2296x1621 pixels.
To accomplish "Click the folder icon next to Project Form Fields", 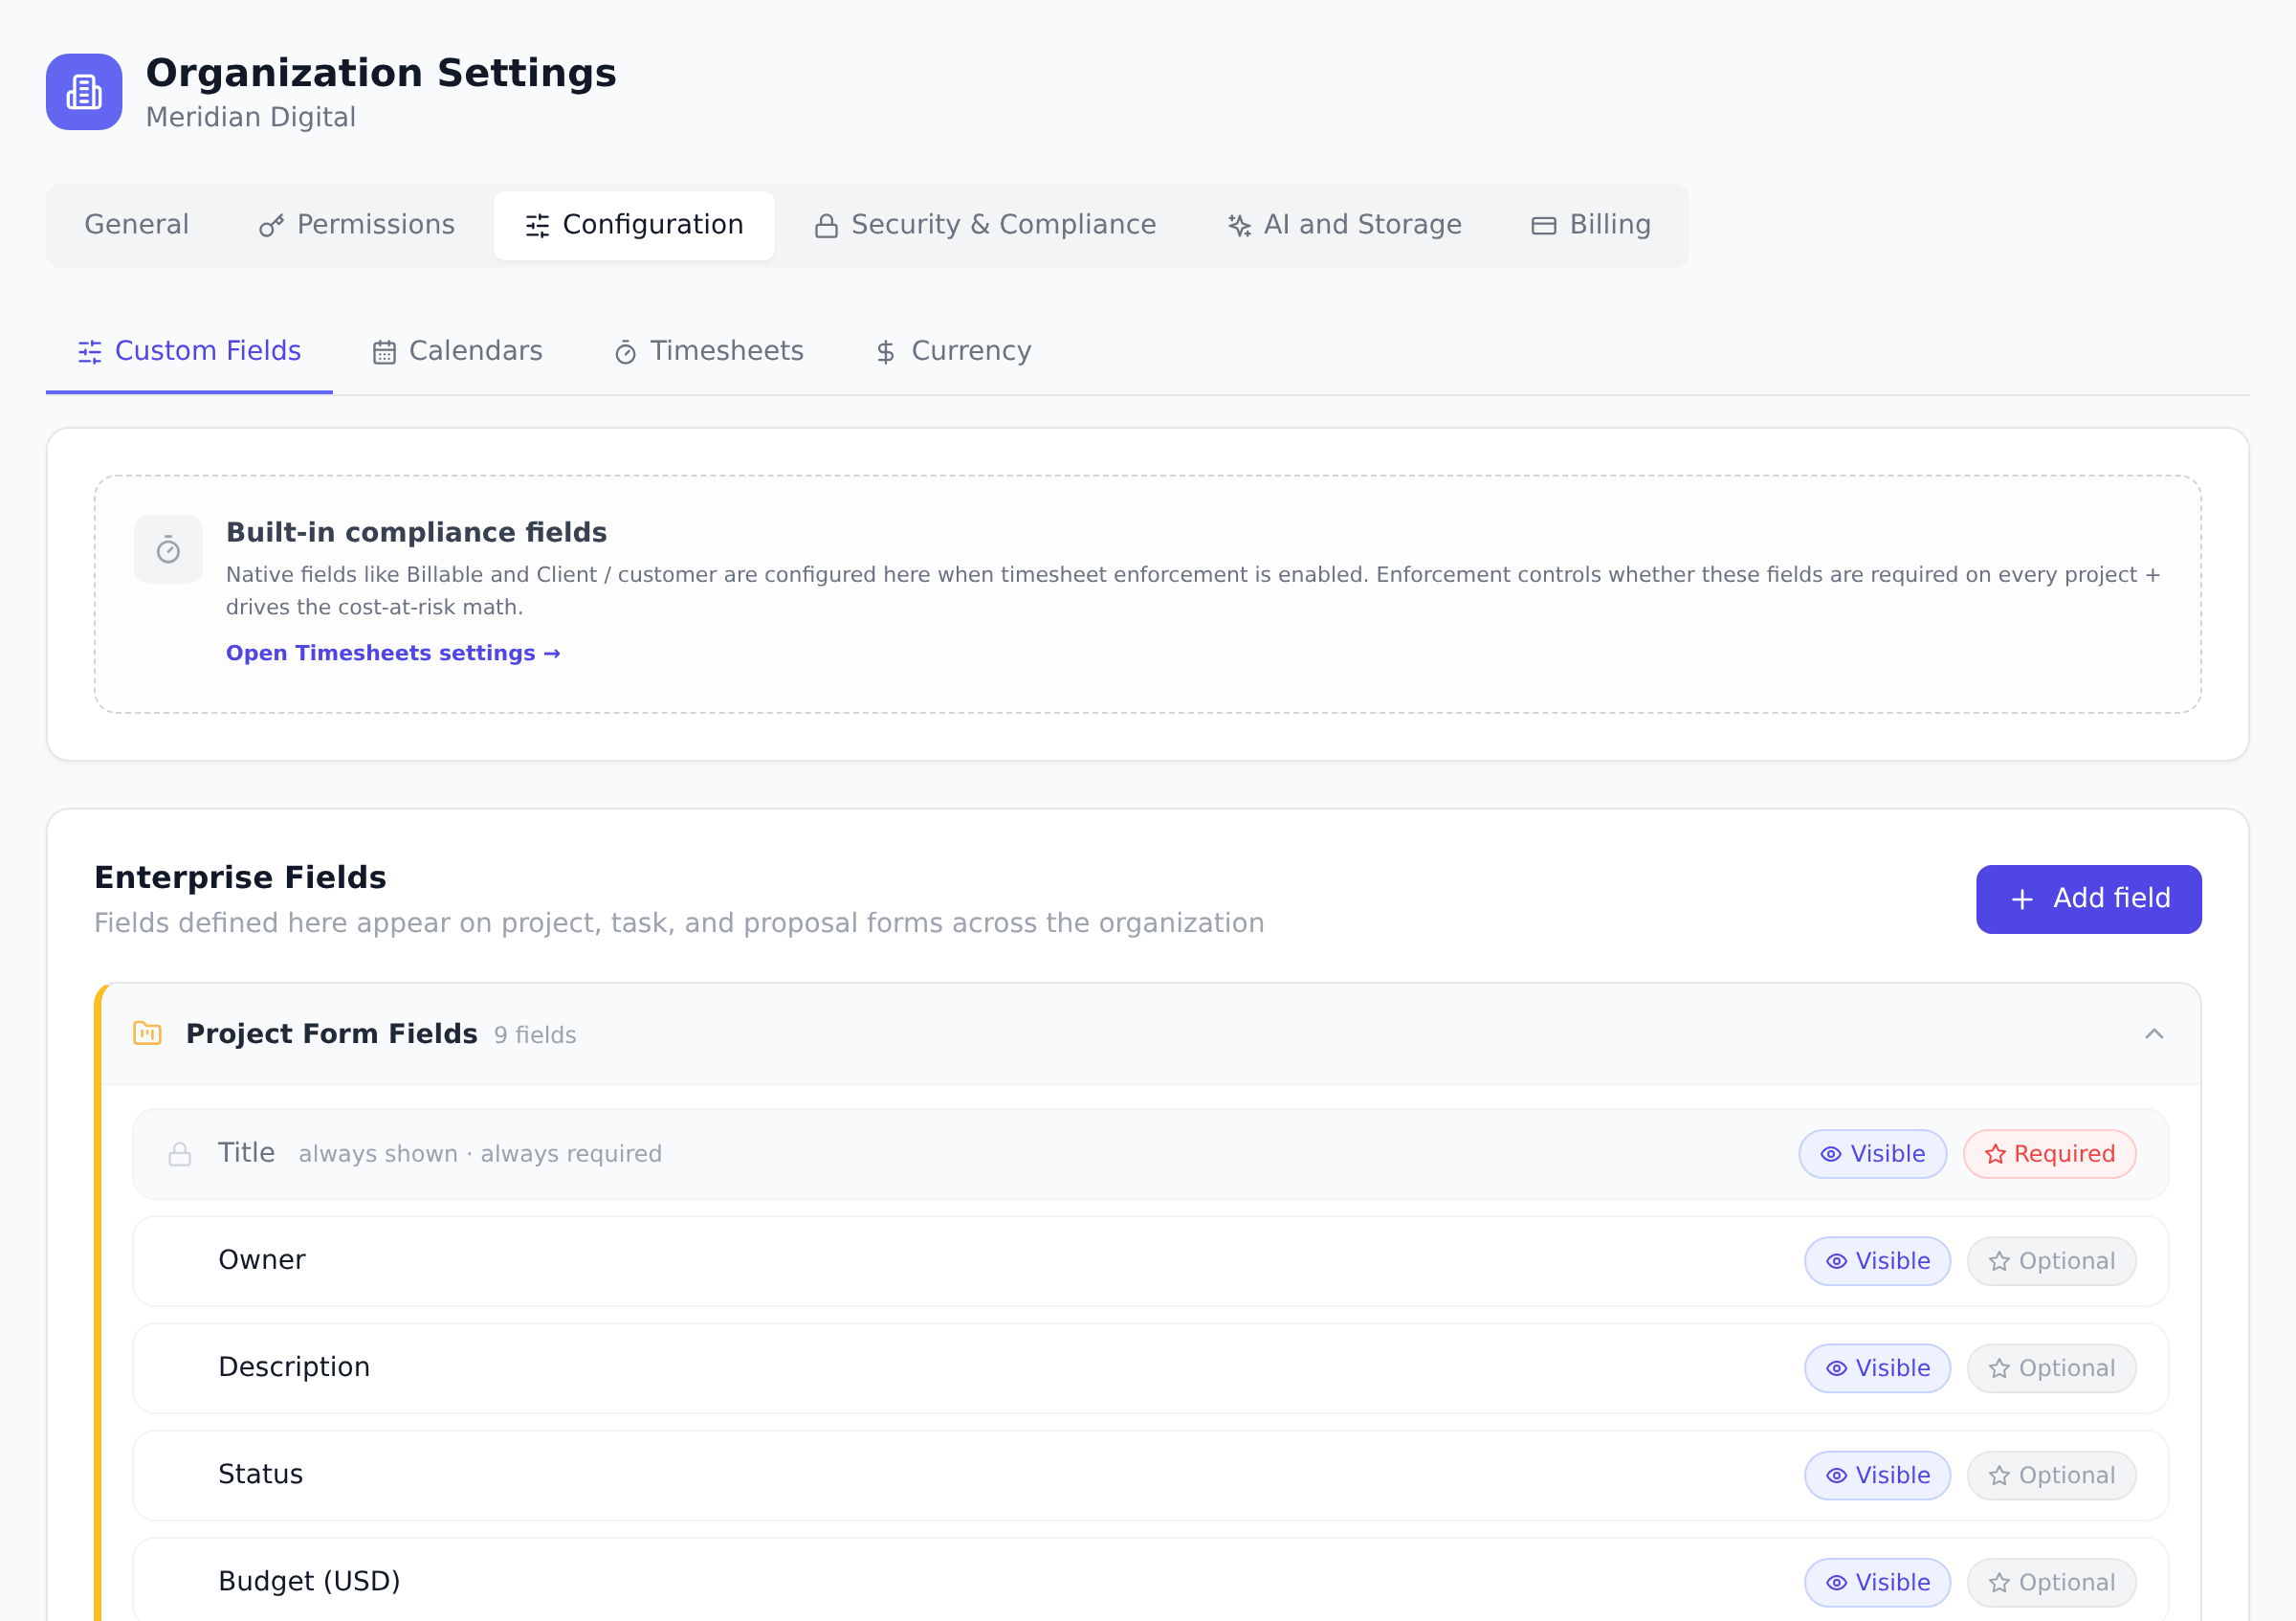I will 147,1033.
